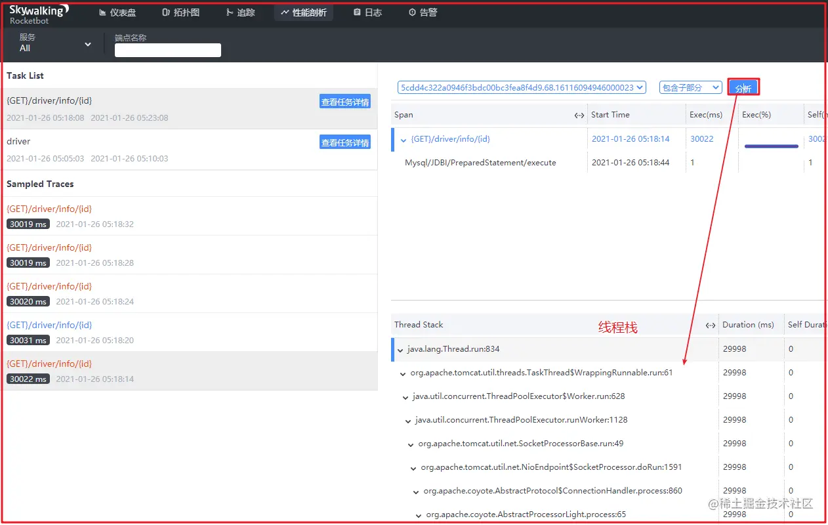Collapse the AbstractProtocol$ConnectionHandler.process:860 node

click(417, 492)
